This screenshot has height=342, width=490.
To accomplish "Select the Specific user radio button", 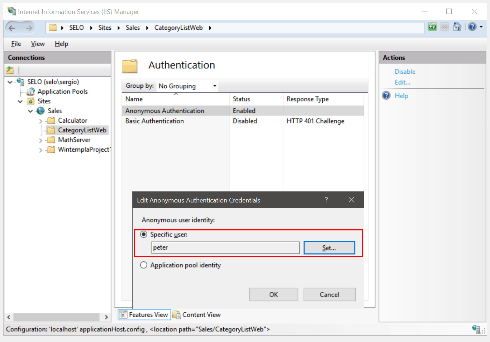I will [x=144, y=235].
